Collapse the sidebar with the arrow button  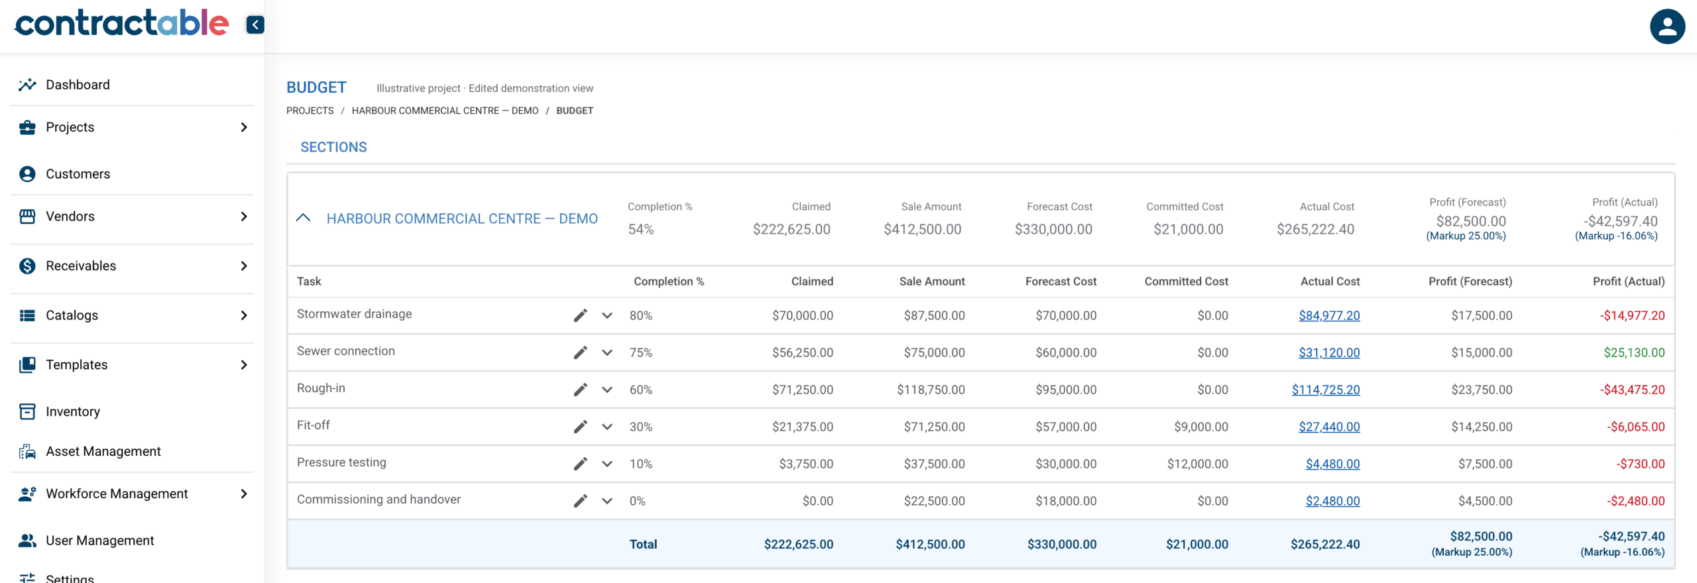click(x=255, y=25)
